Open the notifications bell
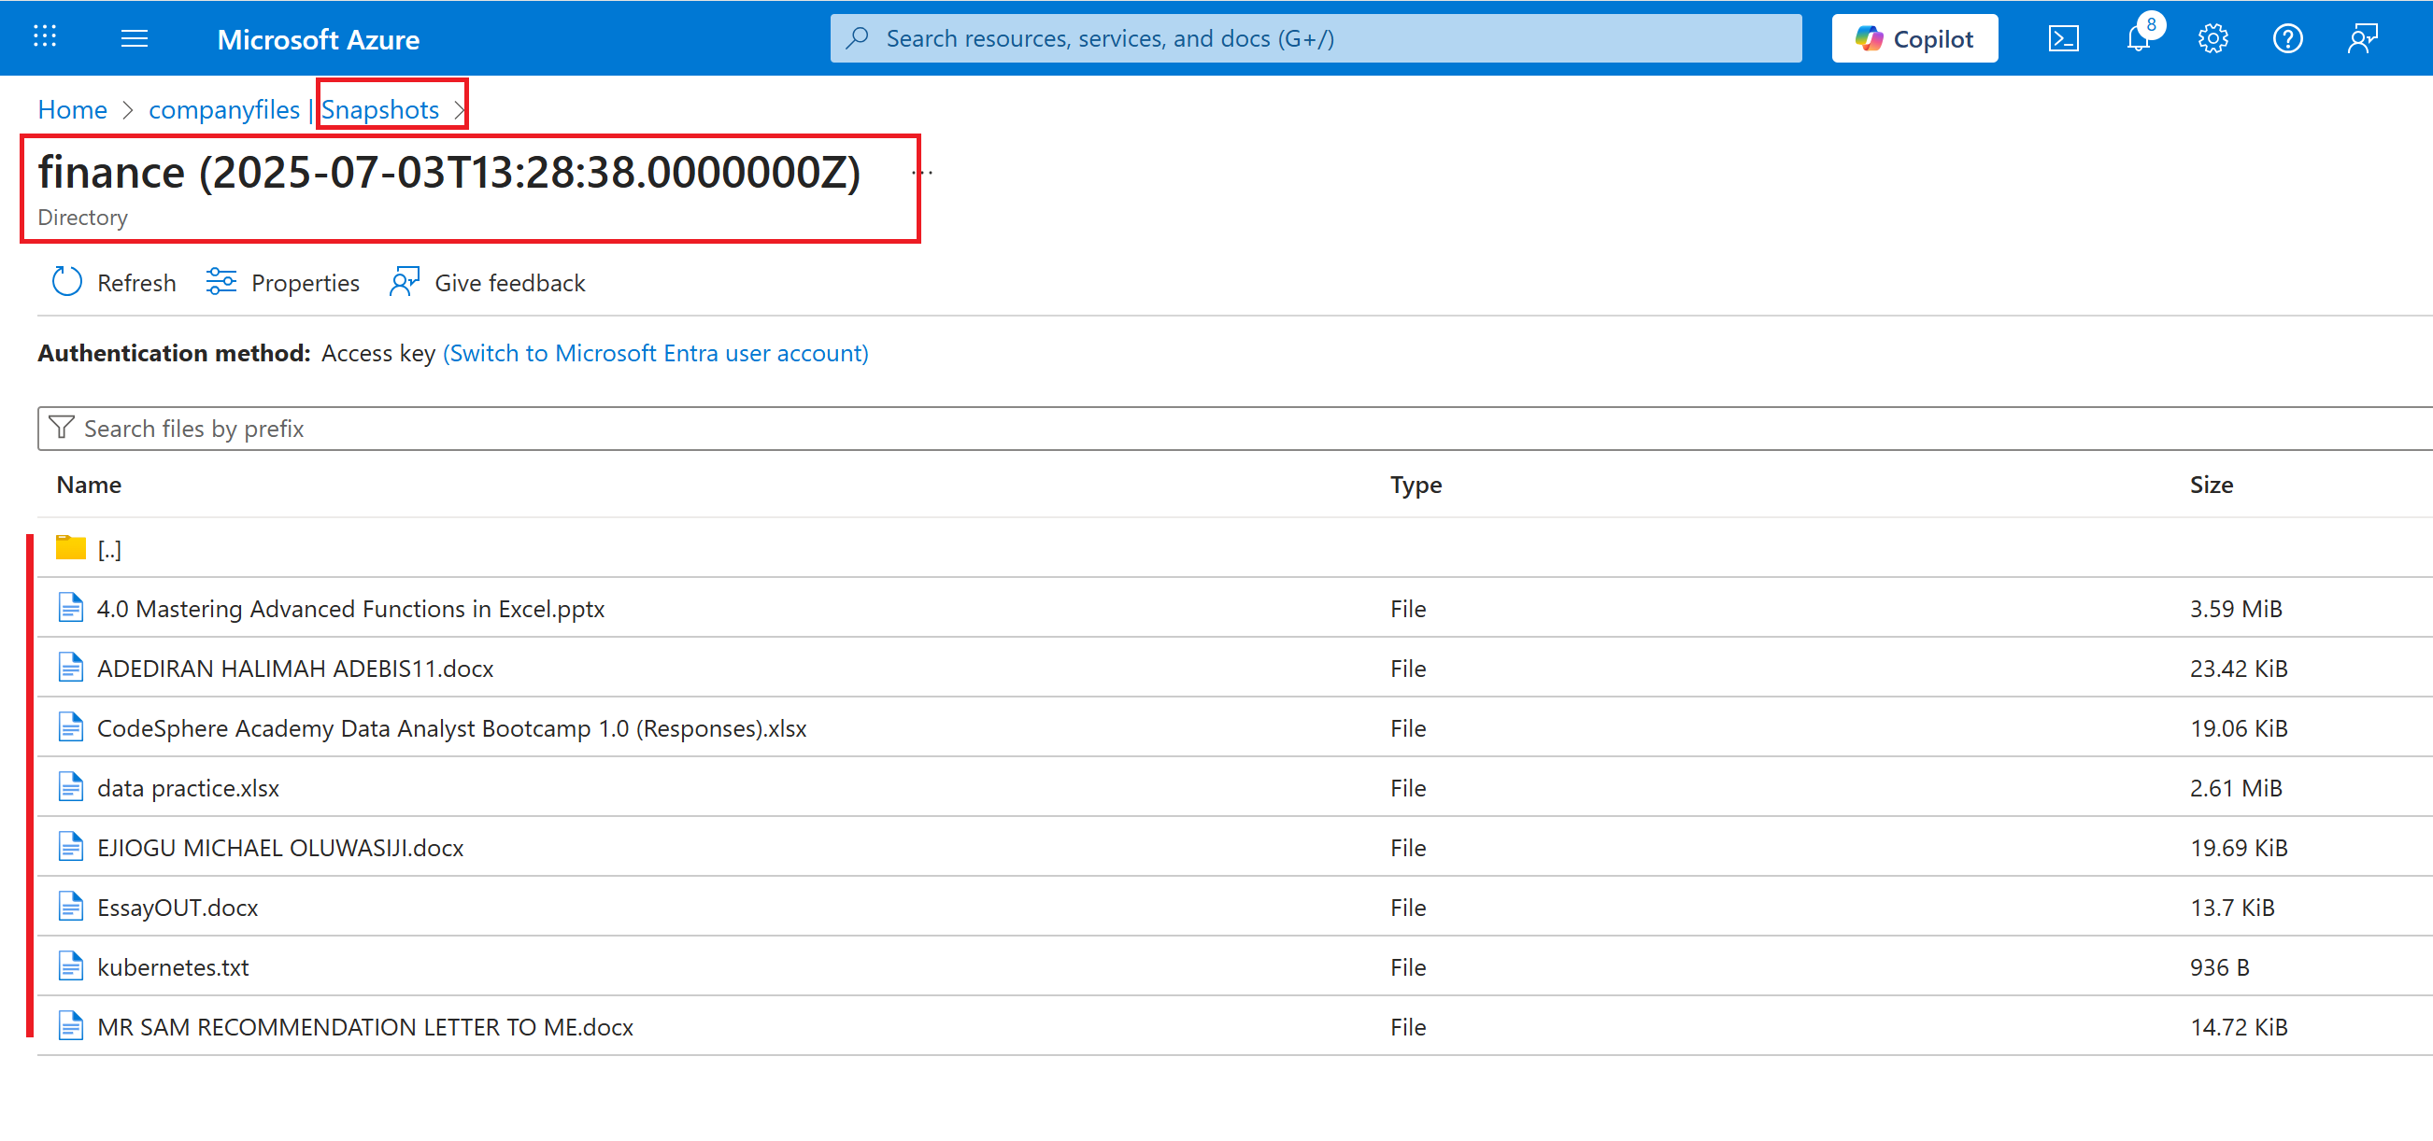The image size is (2433, 1141). [x=2138, y=38]
